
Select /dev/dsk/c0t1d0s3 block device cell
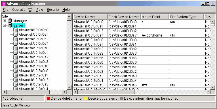pyautogui.click(x=124, y=54)
